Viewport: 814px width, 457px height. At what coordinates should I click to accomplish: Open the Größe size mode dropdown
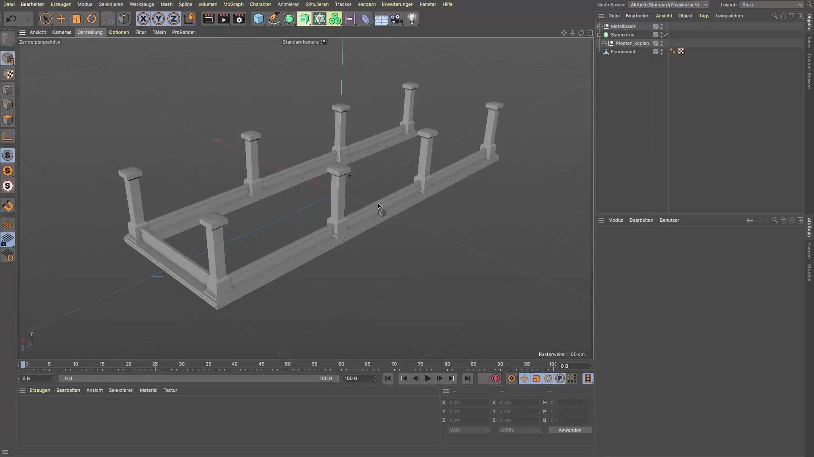click(520, 430)
